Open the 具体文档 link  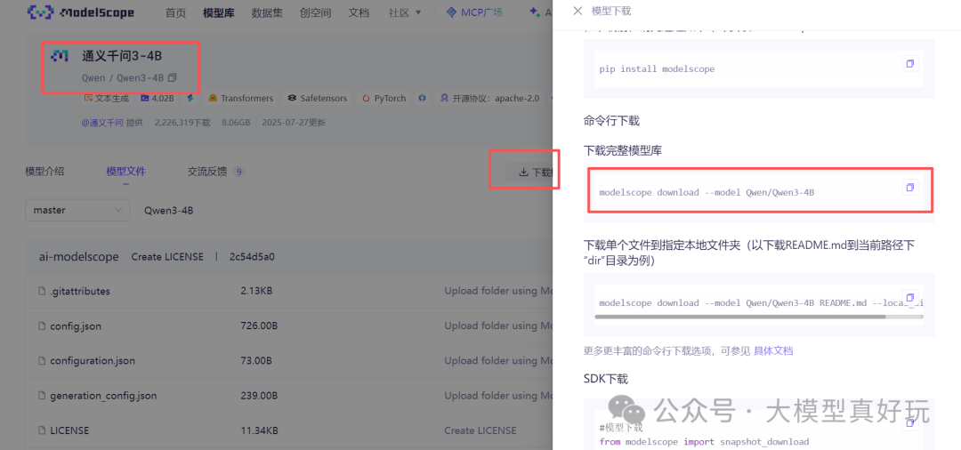(773, 350)
